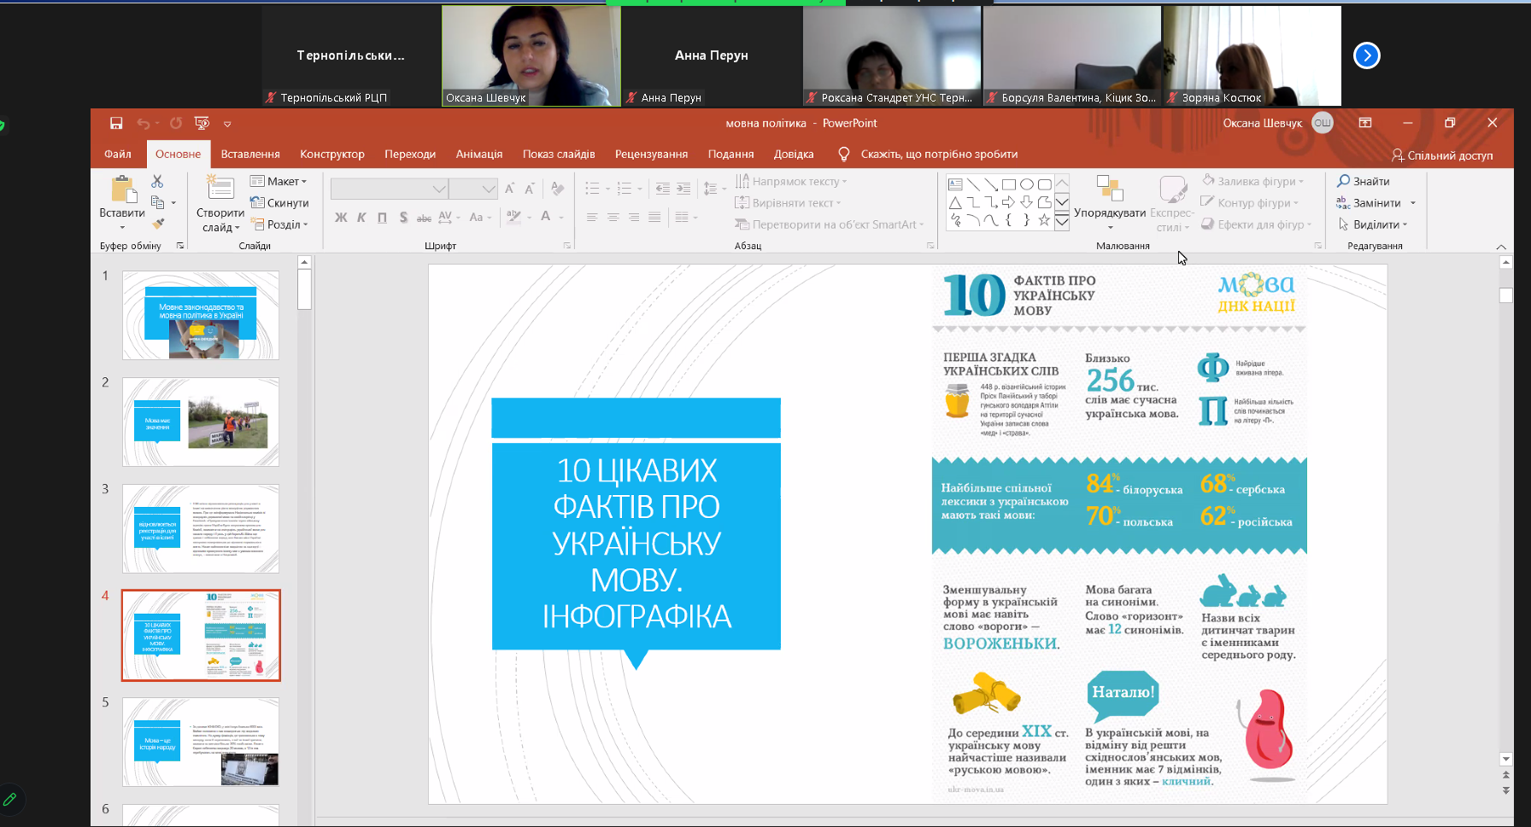The image size is (1531, 827).
Task: Open Напрямок тексту dropdown
Action: (x=791, y=181)
